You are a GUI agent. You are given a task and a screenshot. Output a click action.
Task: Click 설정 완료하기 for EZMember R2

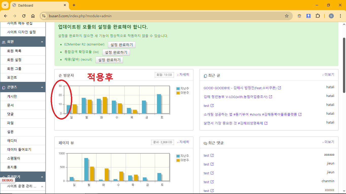[x=122, y=44]
